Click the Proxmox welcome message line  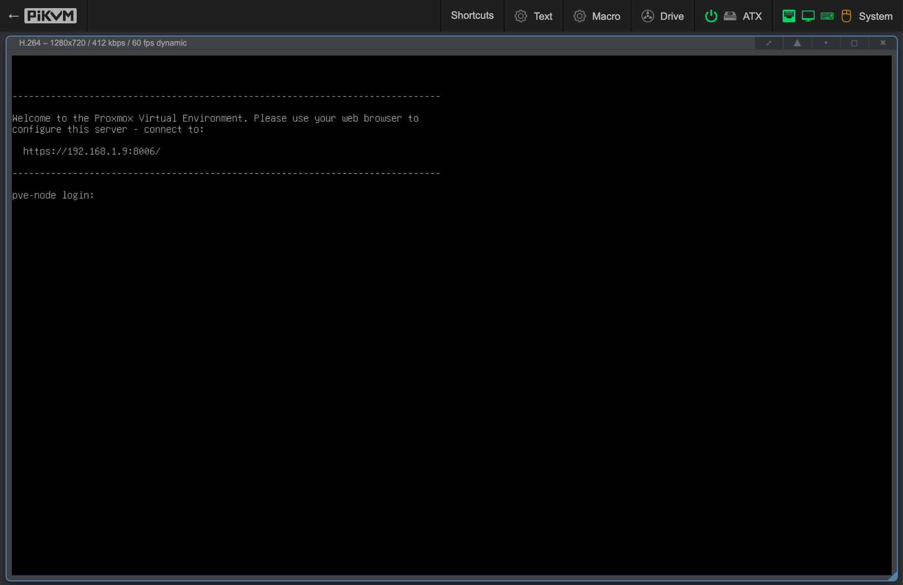215,118
